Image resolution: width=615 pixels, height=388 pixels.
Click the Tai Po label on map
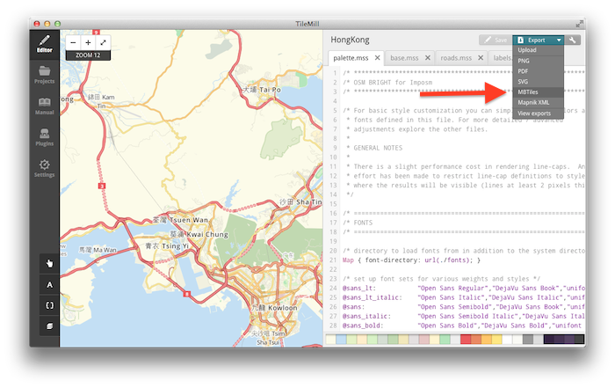coord(262,90)
